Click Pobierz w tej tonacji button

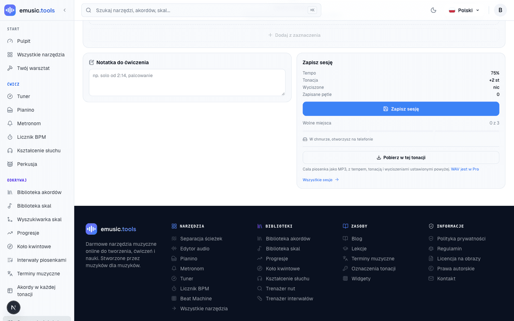[401, 158]
